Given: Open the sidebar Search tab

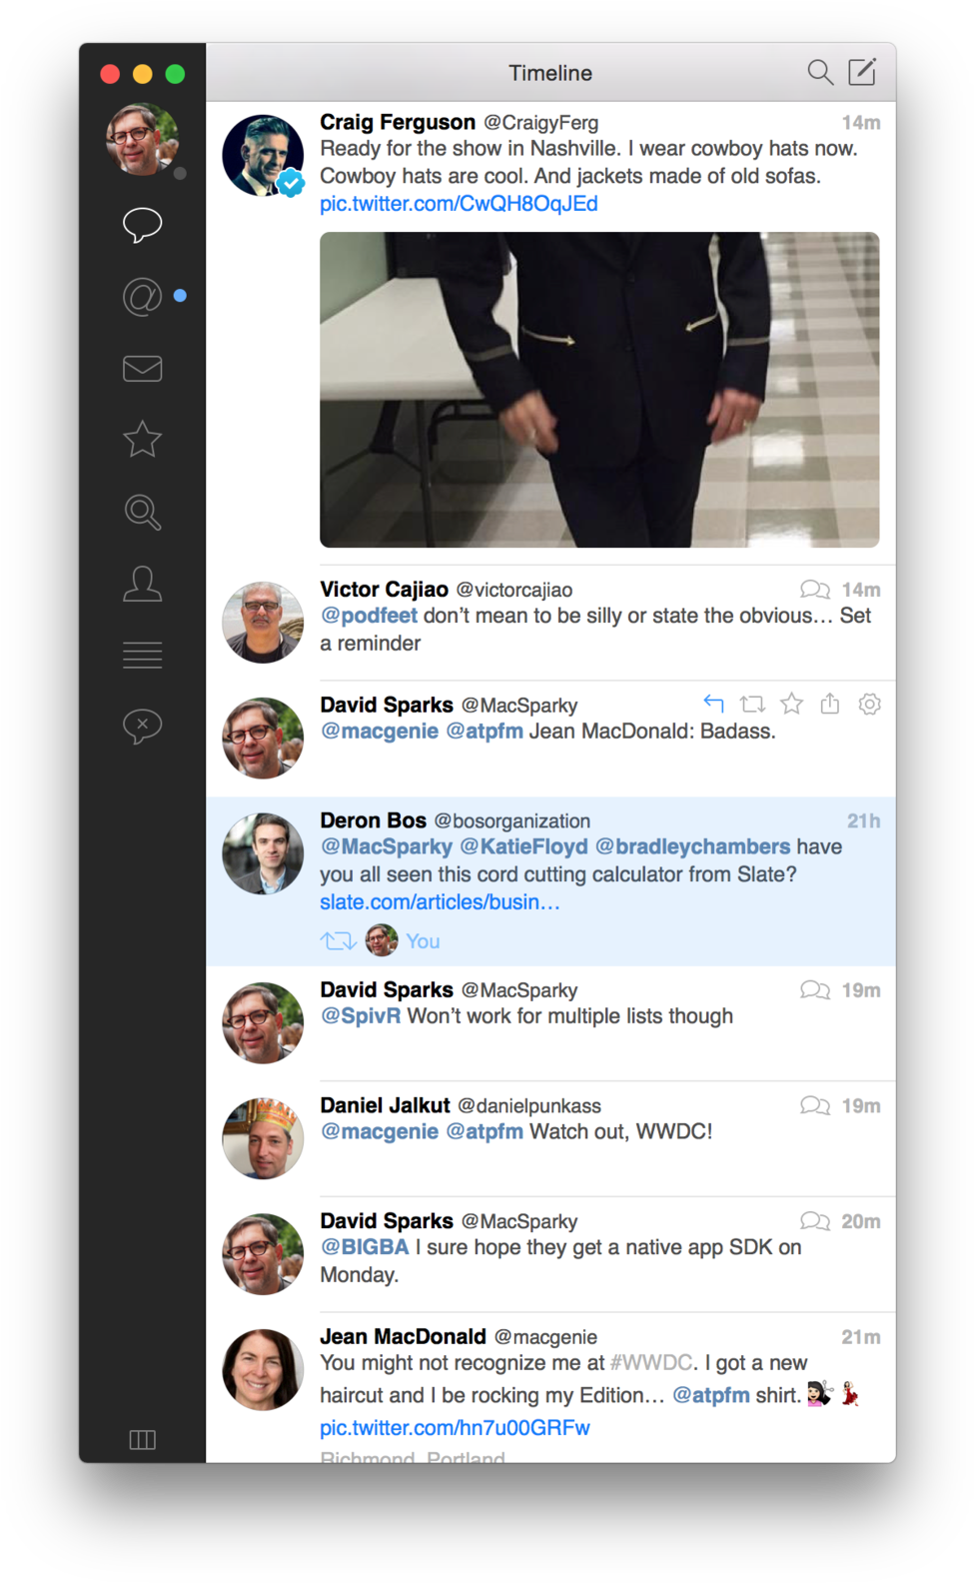Looking at the screenshot, I should pyautogui.click(x=142, y=512).
